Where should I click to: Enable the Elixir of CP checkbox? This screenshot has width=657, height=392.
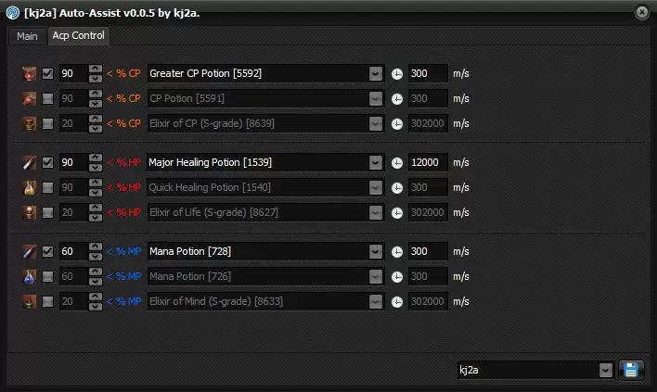point(47,123)
